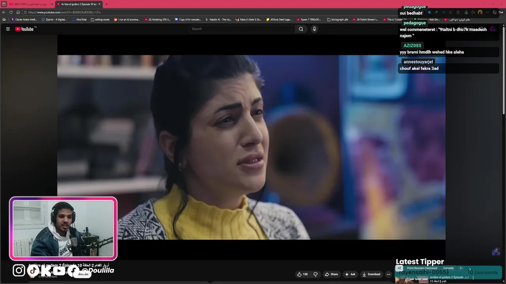The width and height of the screenshot is (506, 284).
Task: Click the video player frame
Action: click(251, 147)
